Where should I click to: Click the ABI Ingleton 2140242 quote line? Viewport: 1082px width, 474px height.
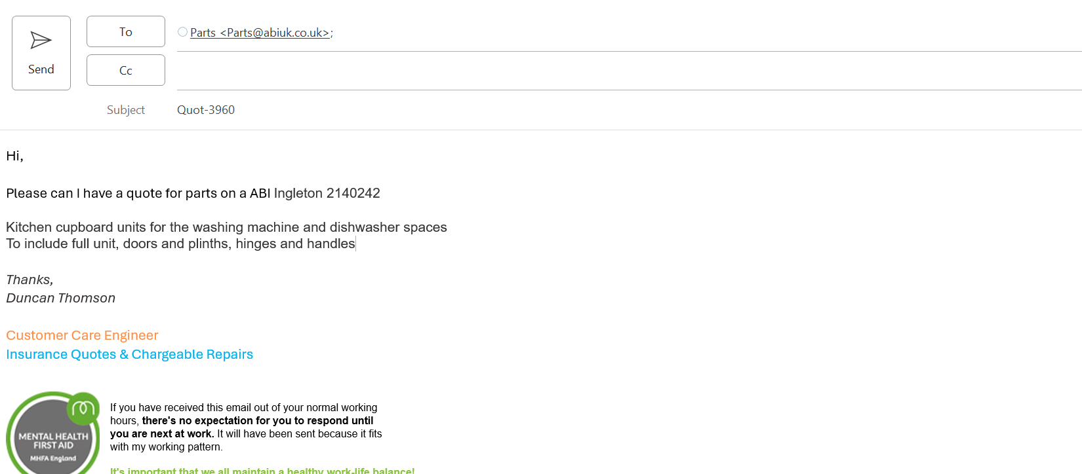pyautogui.click(x=193, y=193)
